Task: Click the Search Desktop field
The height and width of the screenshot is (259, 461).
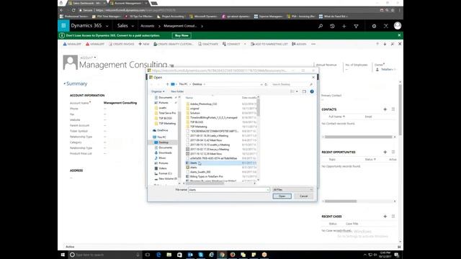Action: coord(291,84)
